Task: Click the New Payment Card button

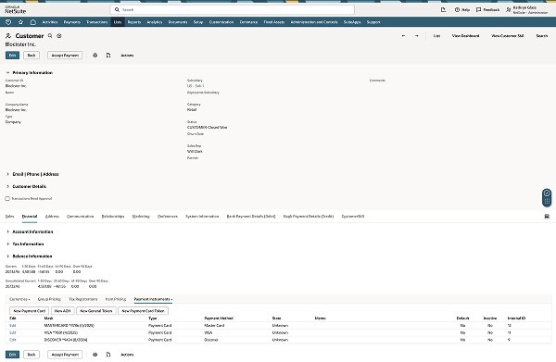Action: [x=30, y=311]
